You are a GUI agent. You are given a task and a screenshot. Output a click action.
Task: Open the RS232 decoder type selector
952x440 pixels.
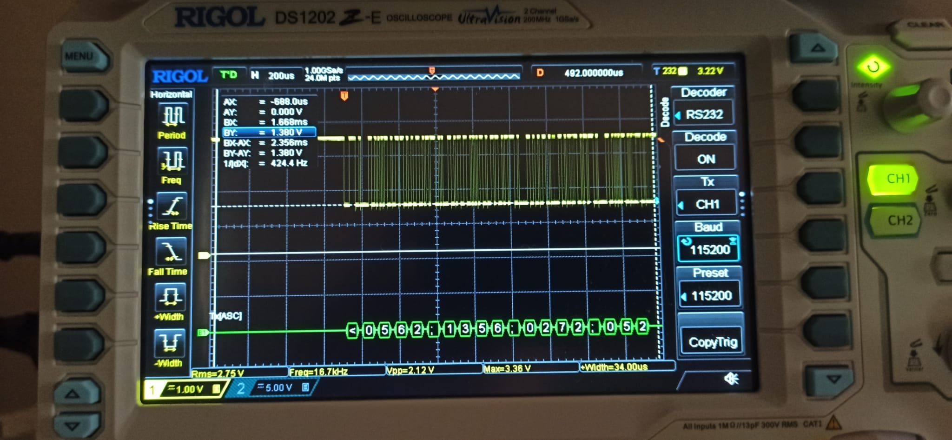point(704,114)
